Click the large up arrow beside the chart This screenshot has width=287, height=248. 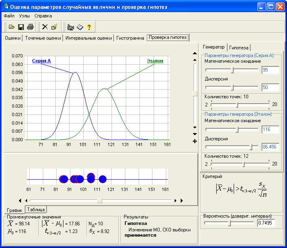tap(195, 53)
